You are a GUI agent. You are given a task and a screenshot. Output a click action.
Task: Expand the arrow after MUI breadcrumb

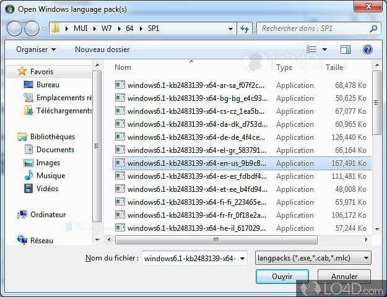click(95, 28)
